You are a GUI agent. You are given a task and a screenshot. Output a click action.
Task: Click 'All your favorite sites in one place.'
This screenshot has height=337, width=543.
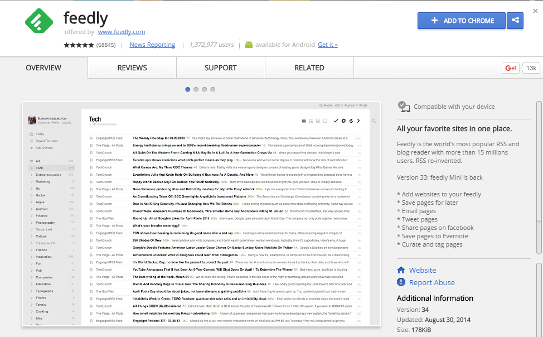coord(454,129)
